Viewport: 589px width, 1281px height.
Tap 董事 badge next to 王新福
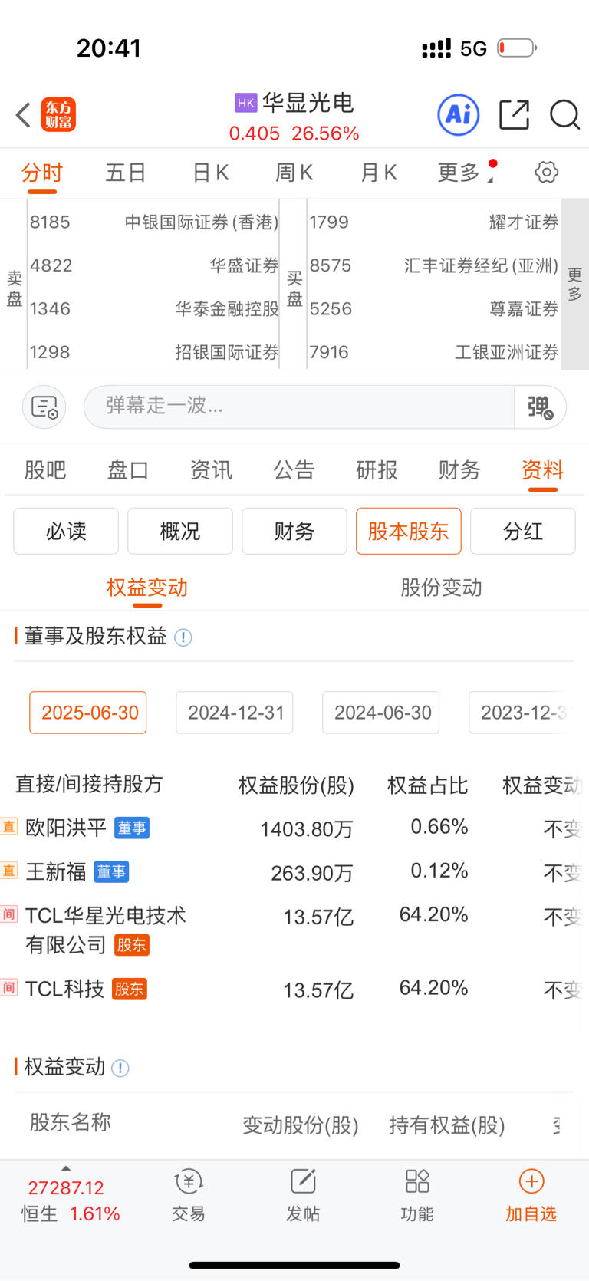coord(111,871)
